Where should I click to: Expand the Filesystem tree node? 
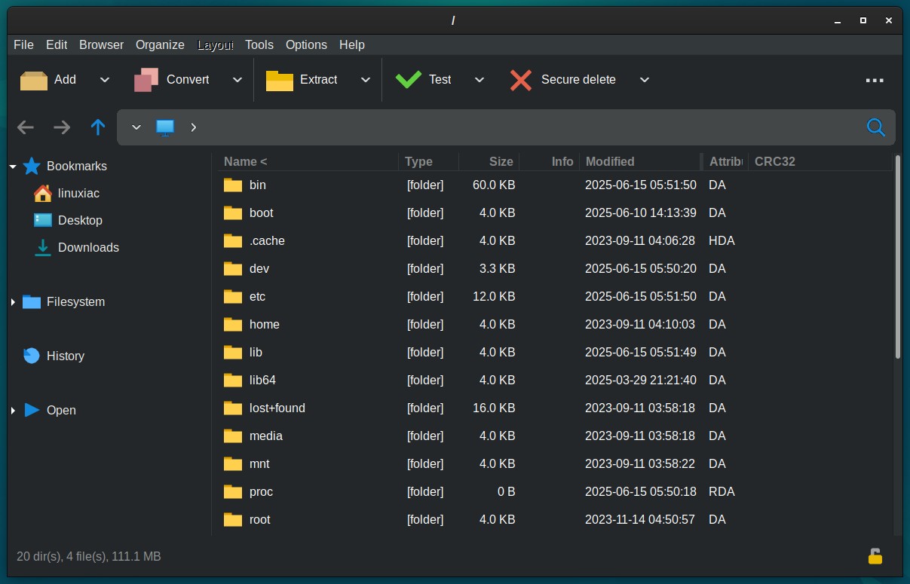(x=13, y=302)
